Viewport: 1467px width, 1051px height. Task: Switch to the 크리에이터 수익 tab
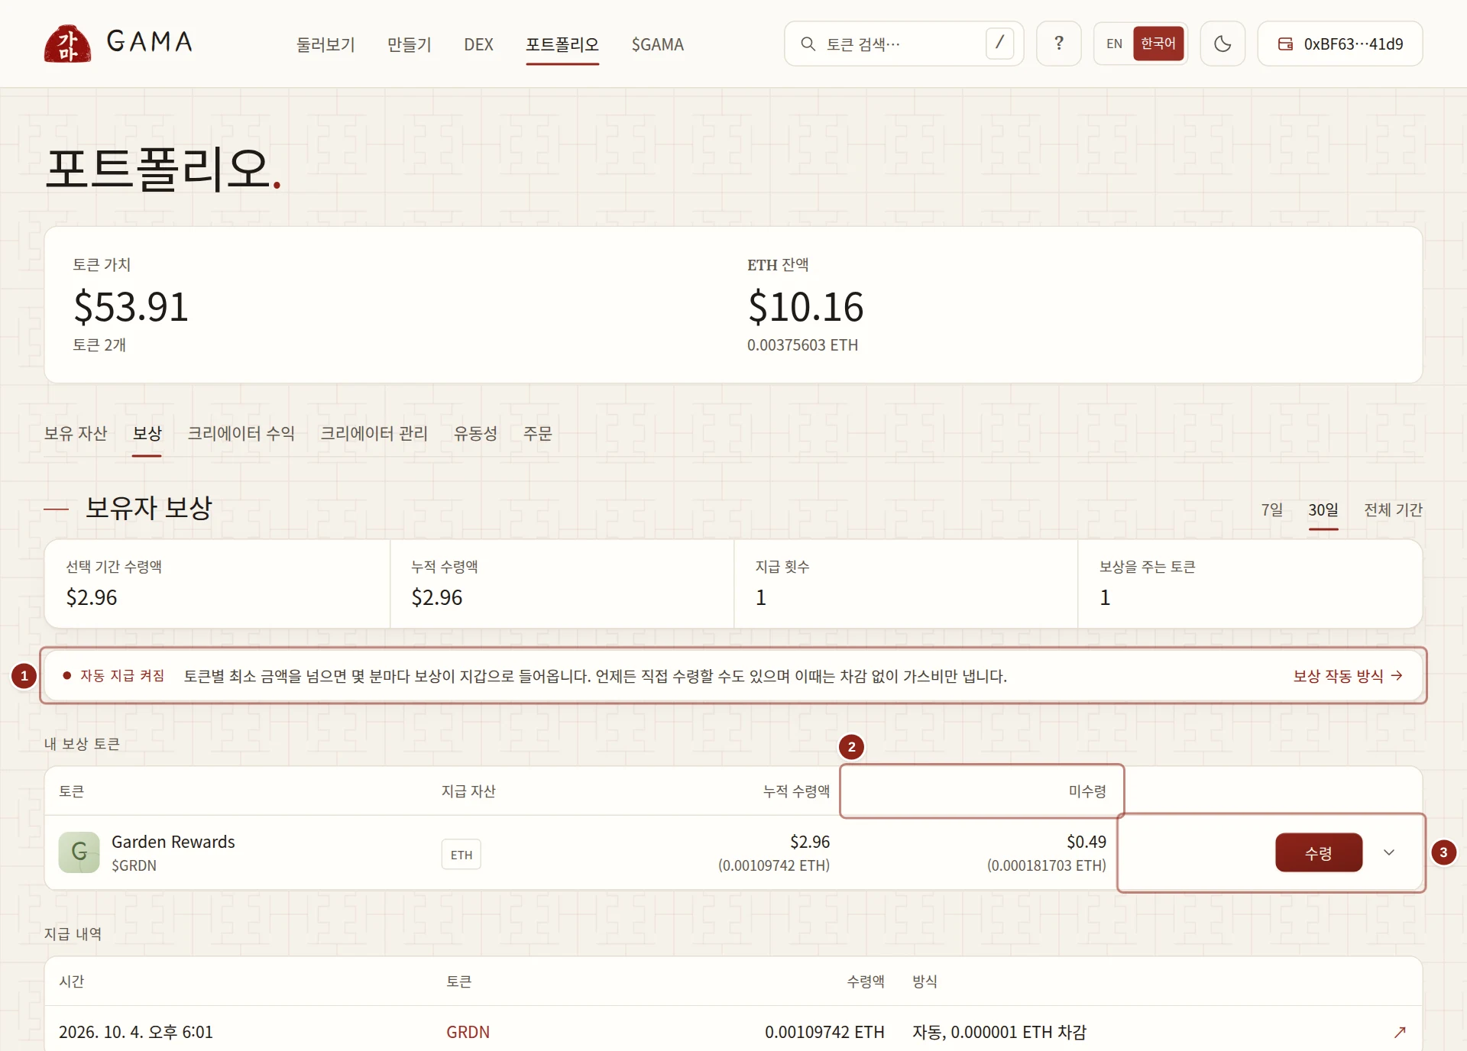coord(241,433)
